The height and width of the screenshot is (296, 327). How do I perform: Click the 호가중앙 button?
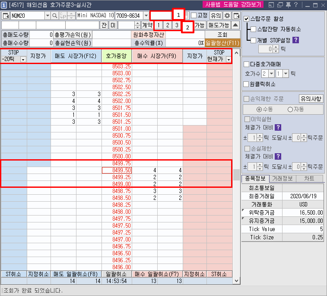pos(116,56)
